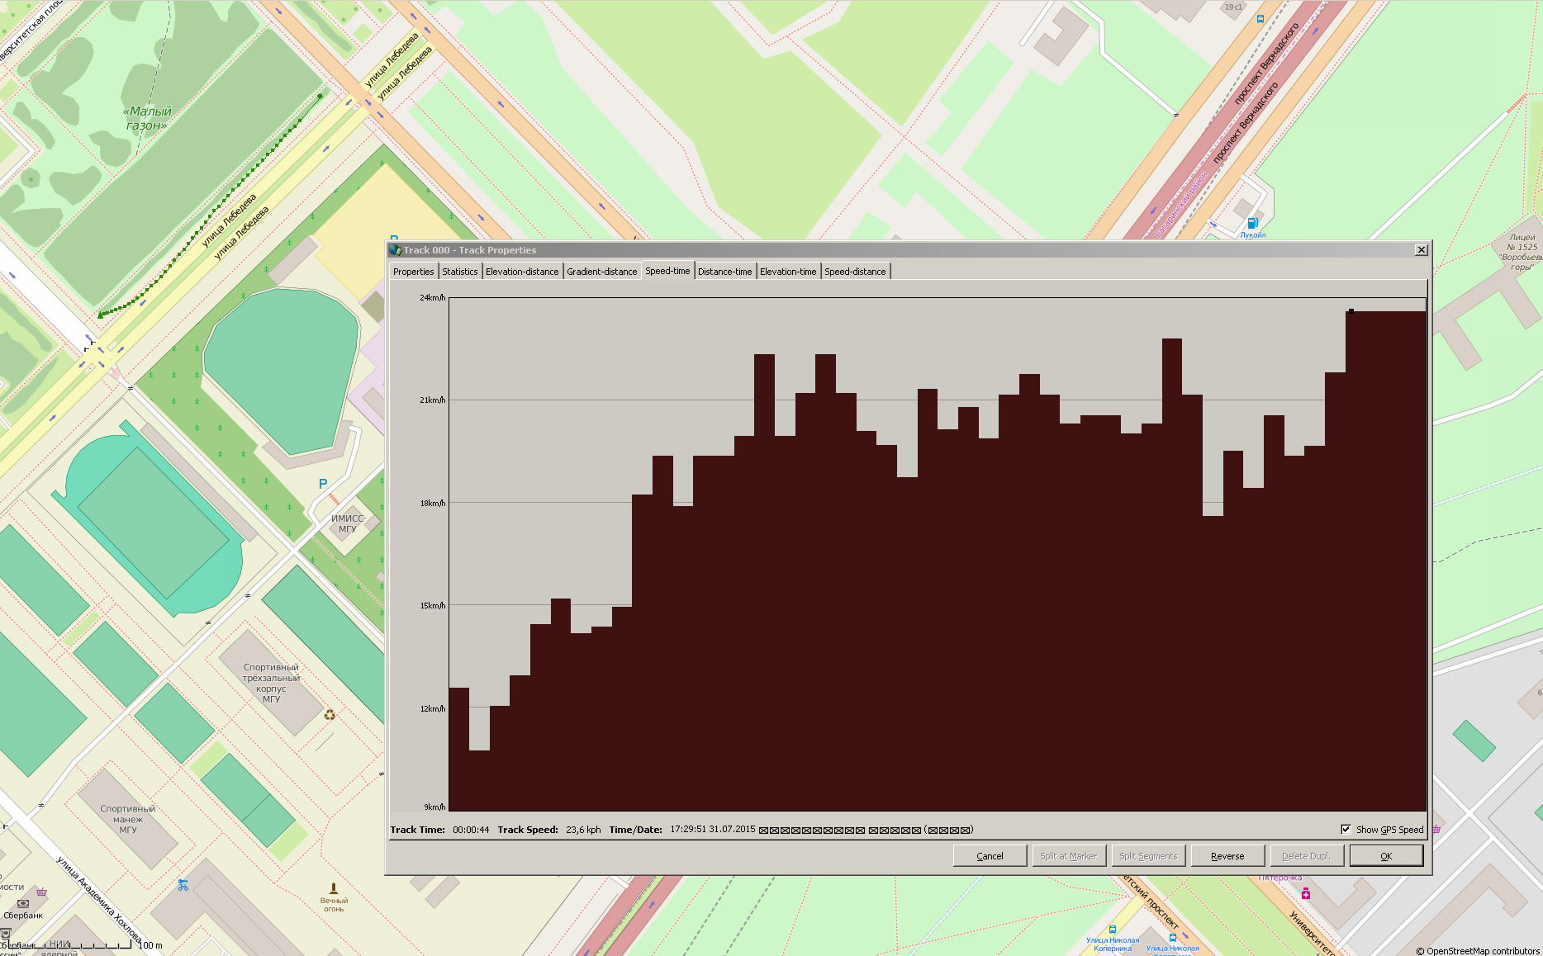Click the marker at the speed graph peak

(1351, 311)
